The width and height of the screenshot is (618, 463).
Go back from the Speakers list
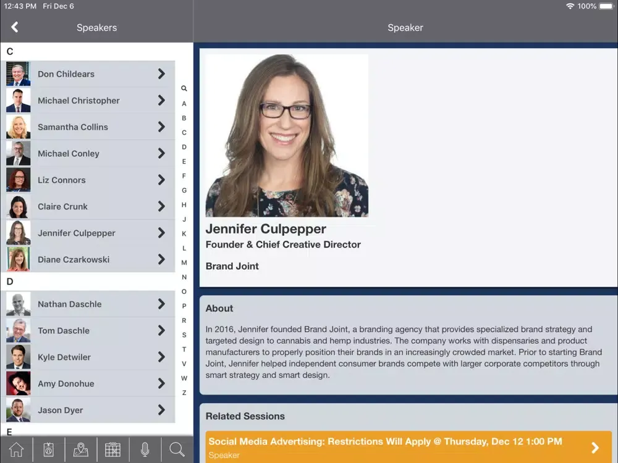[15, 27]
